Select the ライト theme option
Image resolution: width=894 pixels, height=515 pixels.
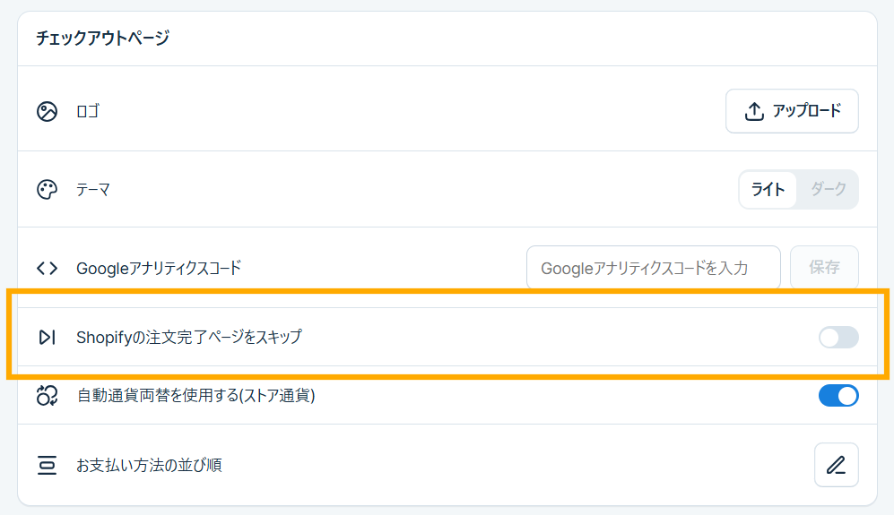(x=768, y=189)
